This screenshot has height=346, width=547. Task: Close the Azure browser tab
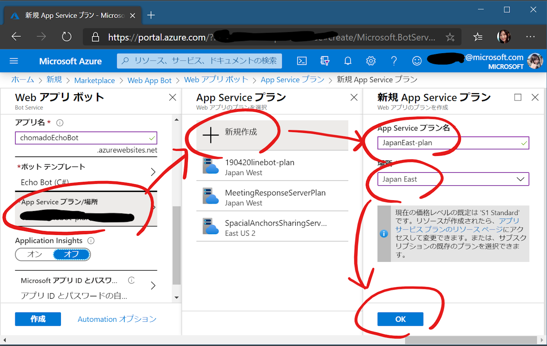(132, 16)
